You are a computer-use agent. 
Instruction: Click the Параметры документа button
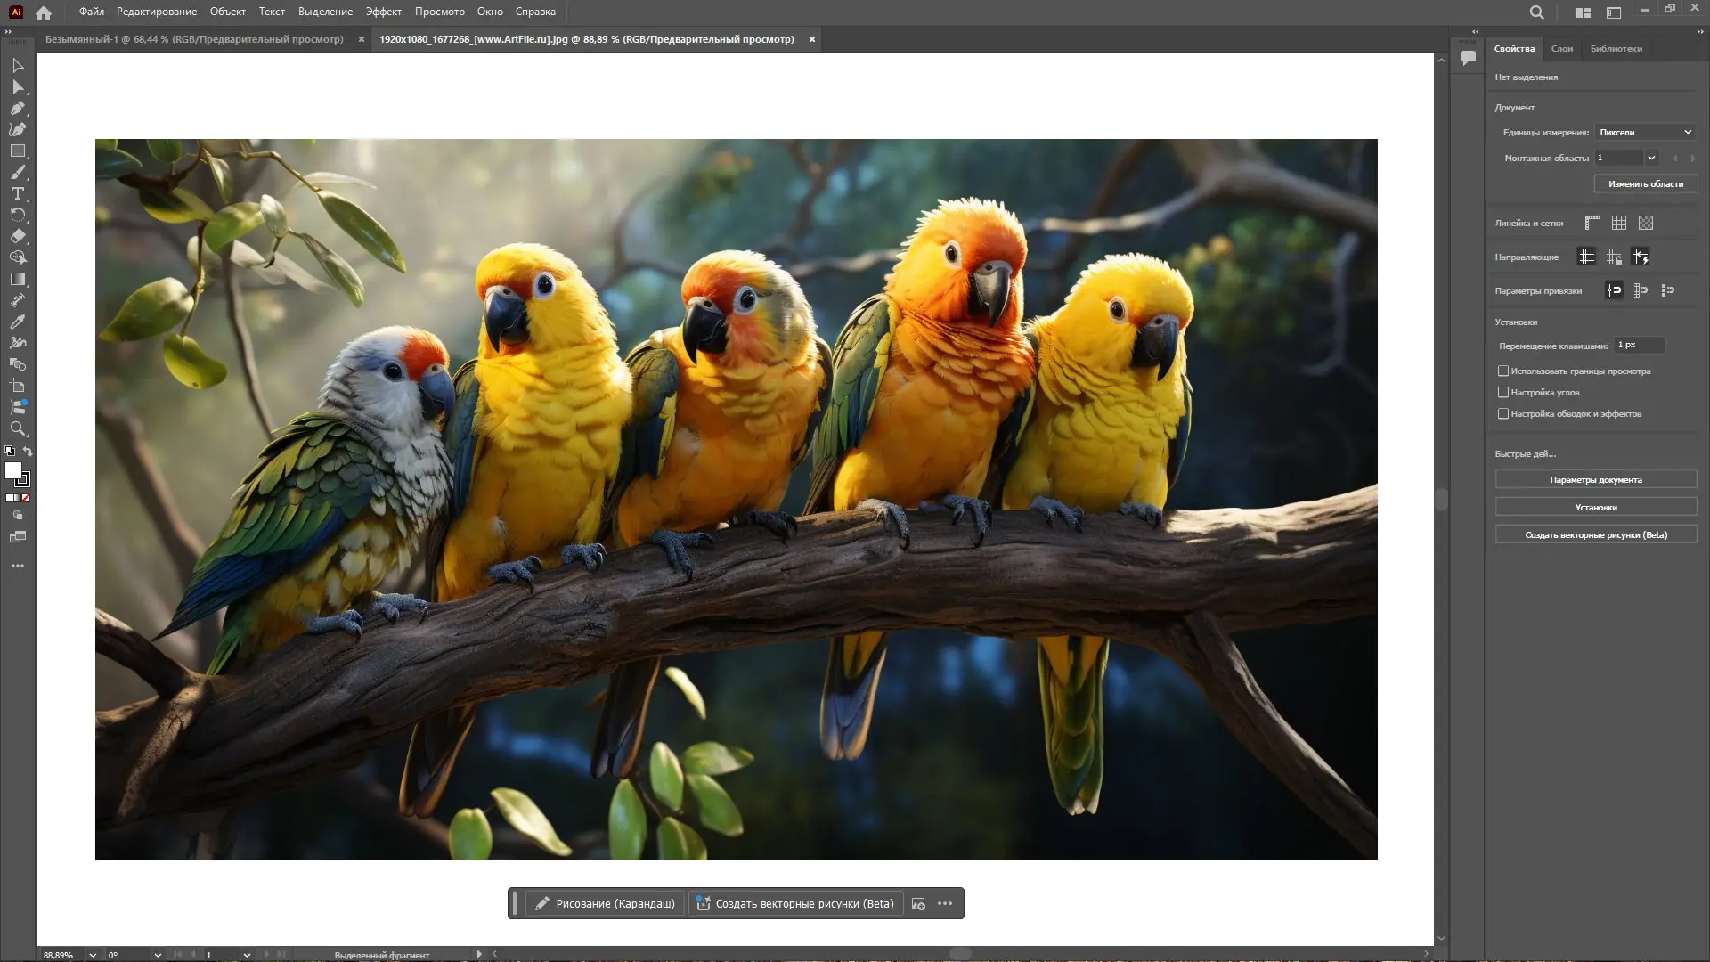[x=1595, y=480]
